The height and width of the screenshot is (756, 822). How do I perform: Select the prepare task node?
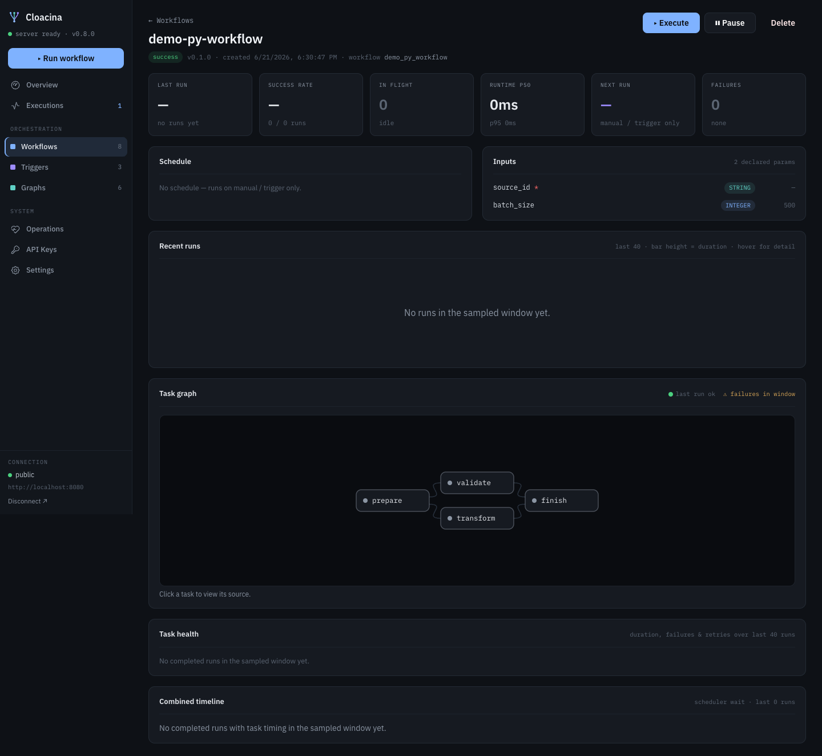pyautogui.click(x=393, y=501)
